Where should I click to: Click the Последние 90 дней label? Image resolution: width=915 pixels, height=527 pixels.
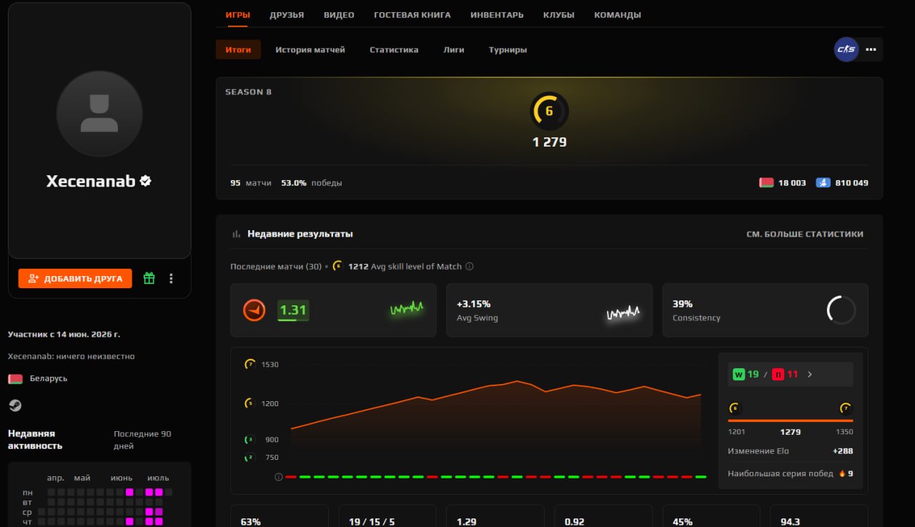142,440
